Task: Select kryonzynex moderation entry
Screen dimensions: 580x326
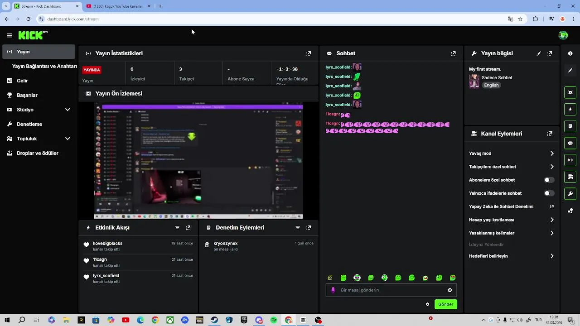Action: coord(259,246)
